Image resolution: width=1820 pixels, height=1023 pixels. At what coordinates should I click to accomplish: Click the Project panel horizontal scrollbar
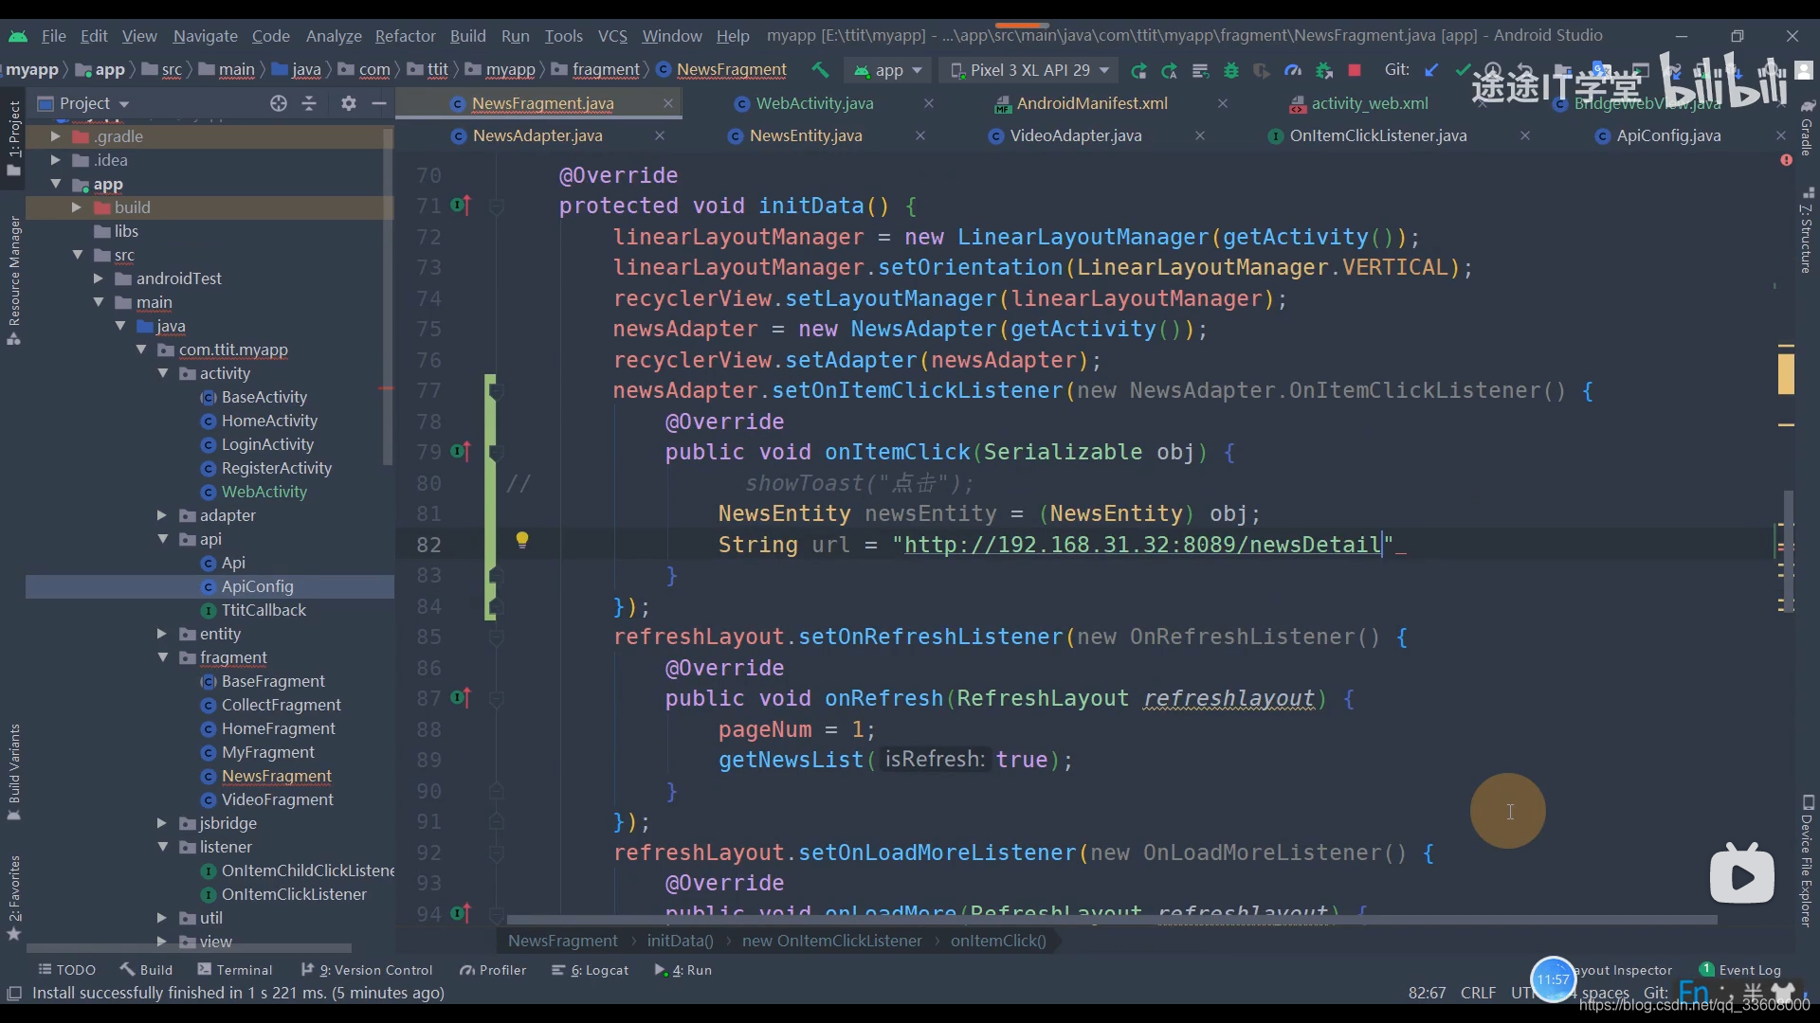click(189, 947)
